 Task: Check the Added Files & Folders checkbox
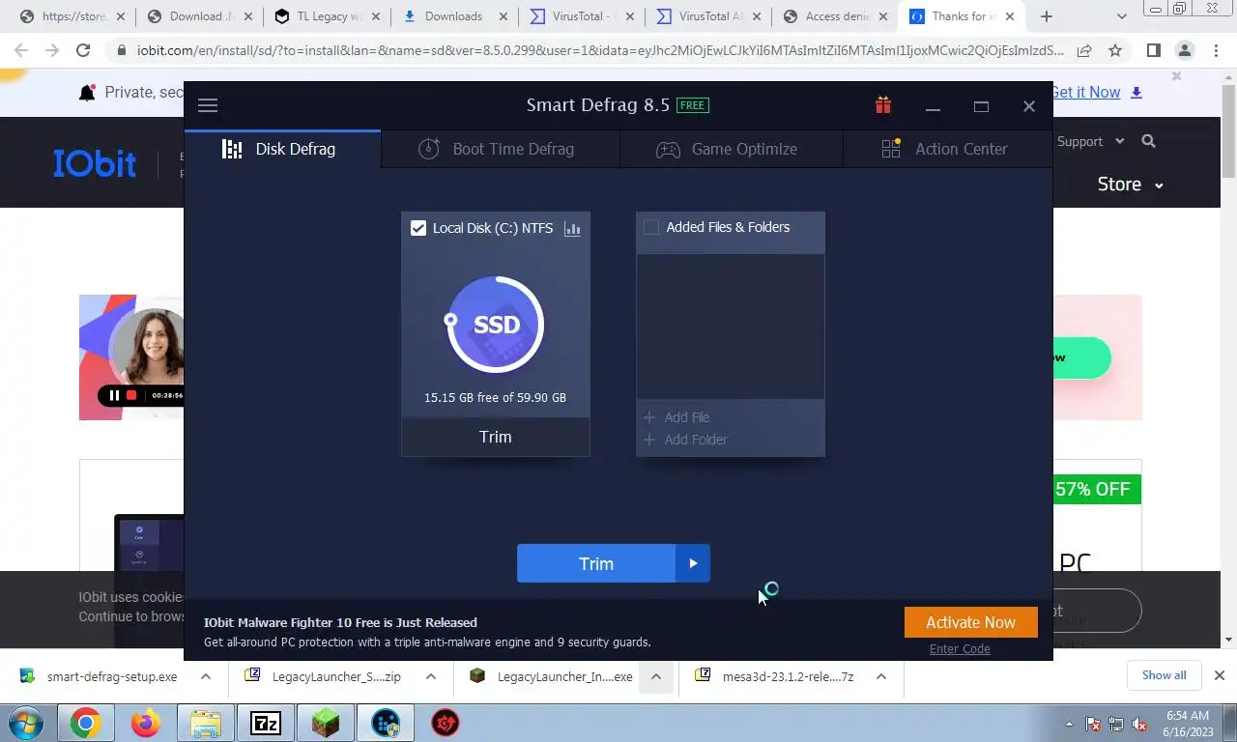[651, 227]
